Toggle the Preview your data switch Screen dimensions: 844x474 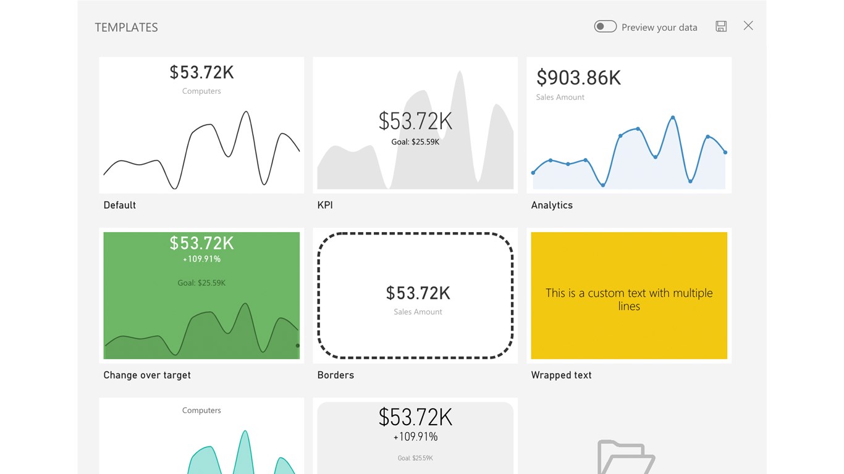pos(605,27)
